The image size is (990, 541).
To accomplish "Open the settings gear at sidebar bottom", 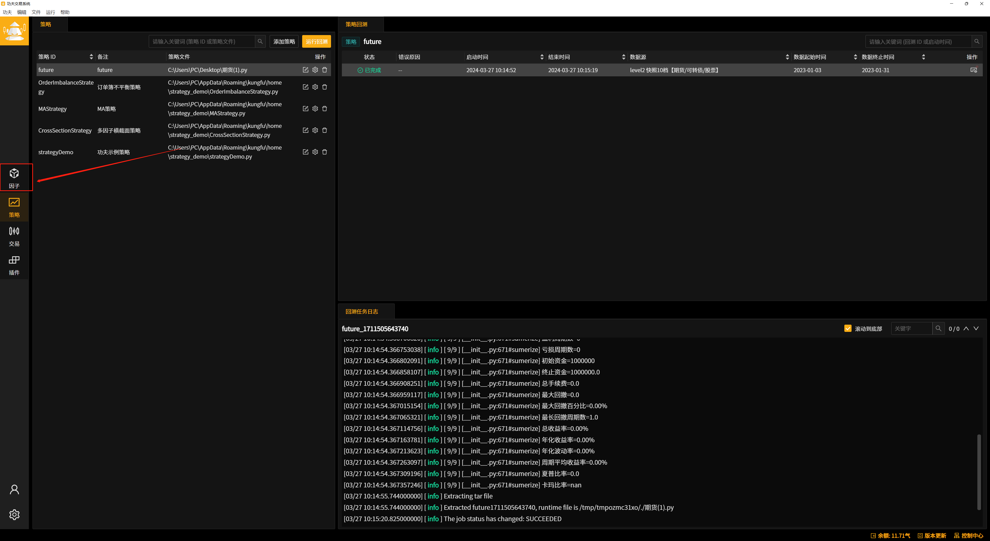I will click(x=14, y=514).
